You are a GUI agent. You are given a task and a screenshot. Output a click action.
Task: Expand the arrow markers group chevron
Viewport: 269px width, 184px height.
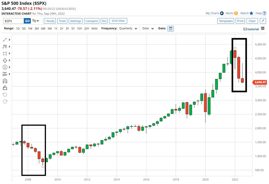9,60
